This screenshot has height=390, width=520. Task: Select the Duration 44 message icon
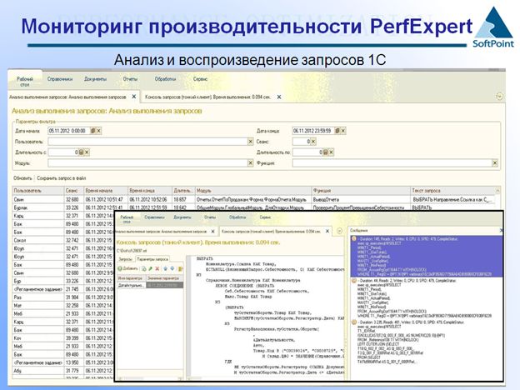click(354, 281)
